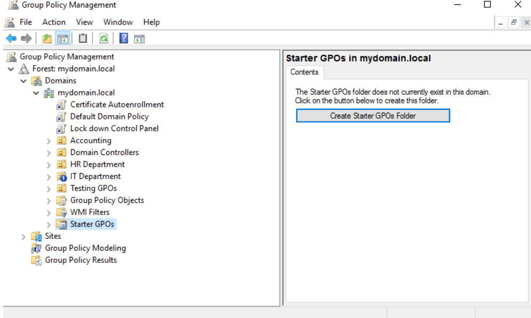The image size is (531, 318).
Task: Click the Refresh toolbar icon
Action: (104, 38)
